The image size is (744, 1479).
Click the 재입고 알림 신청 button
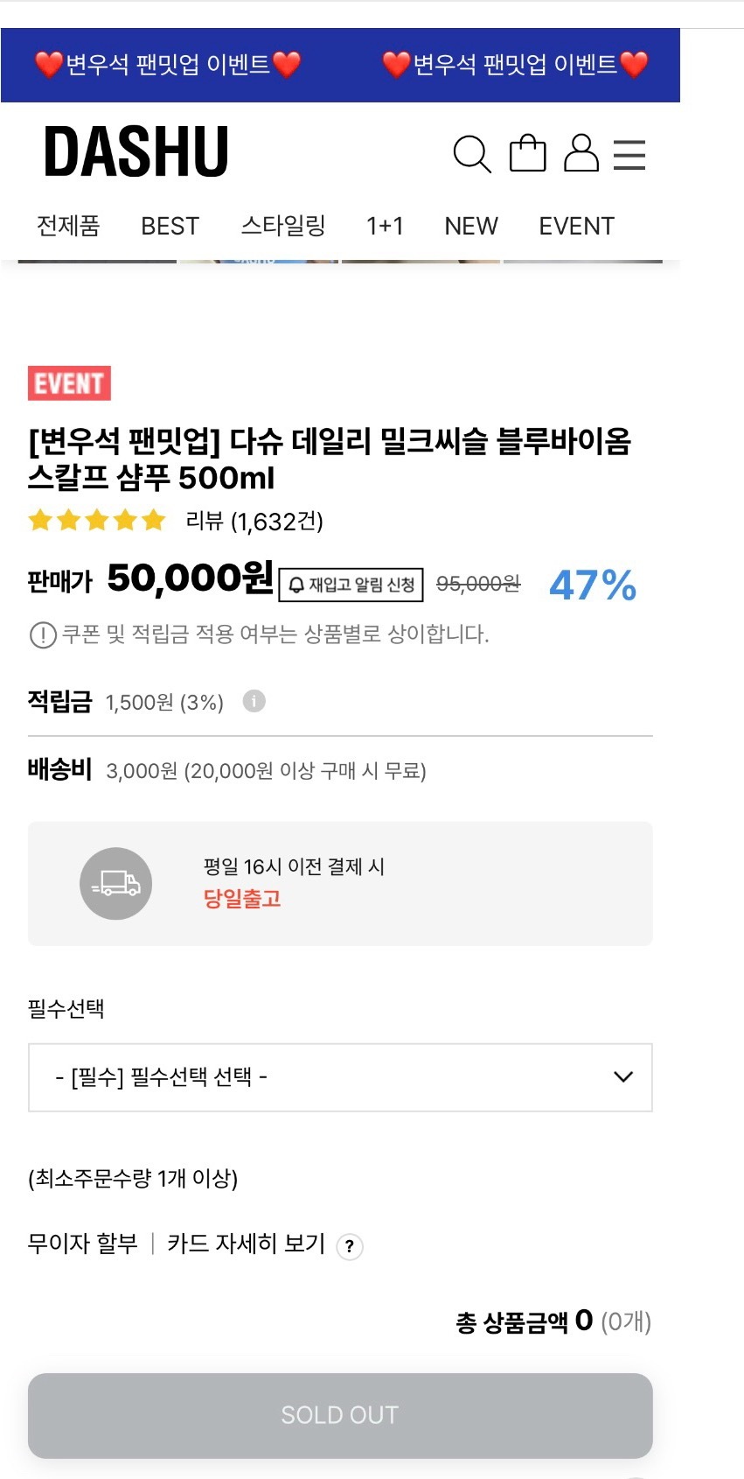pos(351,585)
